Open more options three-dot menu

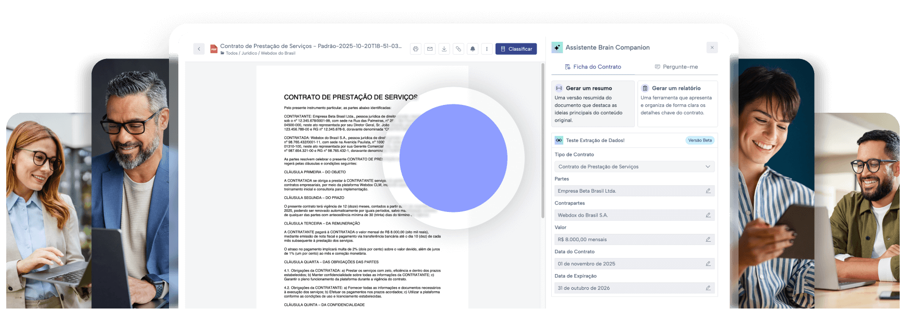coord(487,49)
